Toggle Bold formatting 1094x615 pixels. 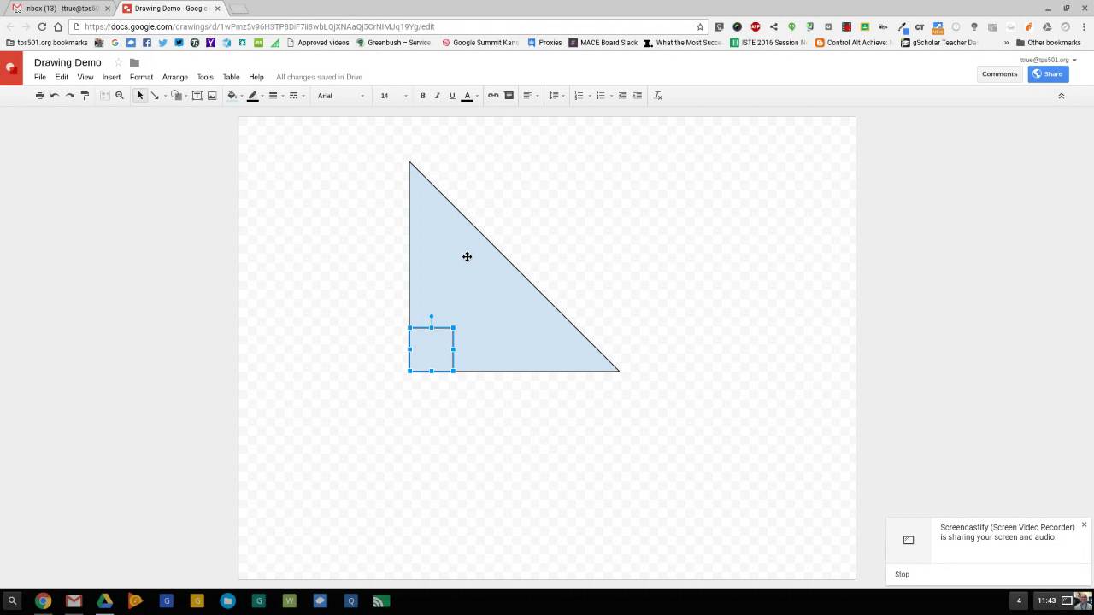422,96
